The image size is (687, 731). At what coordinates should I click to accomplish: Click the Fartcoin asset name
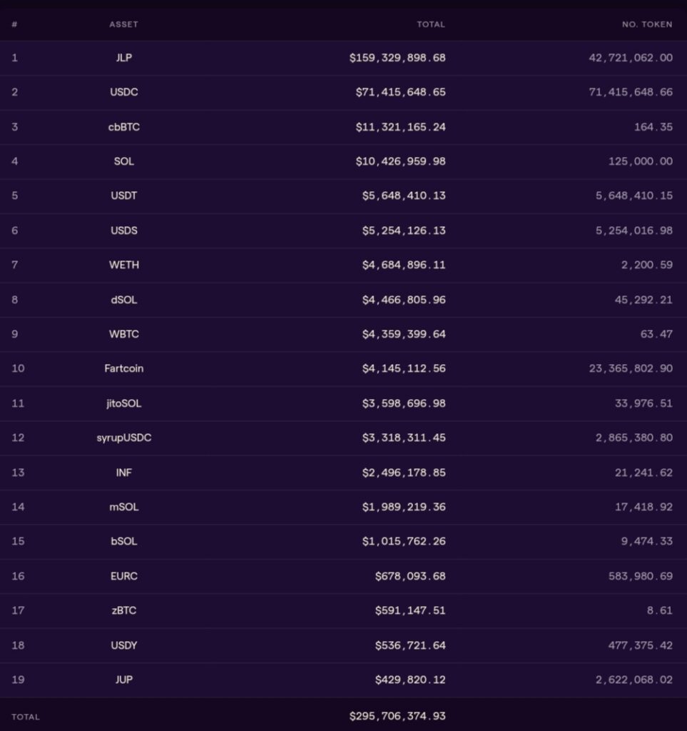tap(123, 368)
